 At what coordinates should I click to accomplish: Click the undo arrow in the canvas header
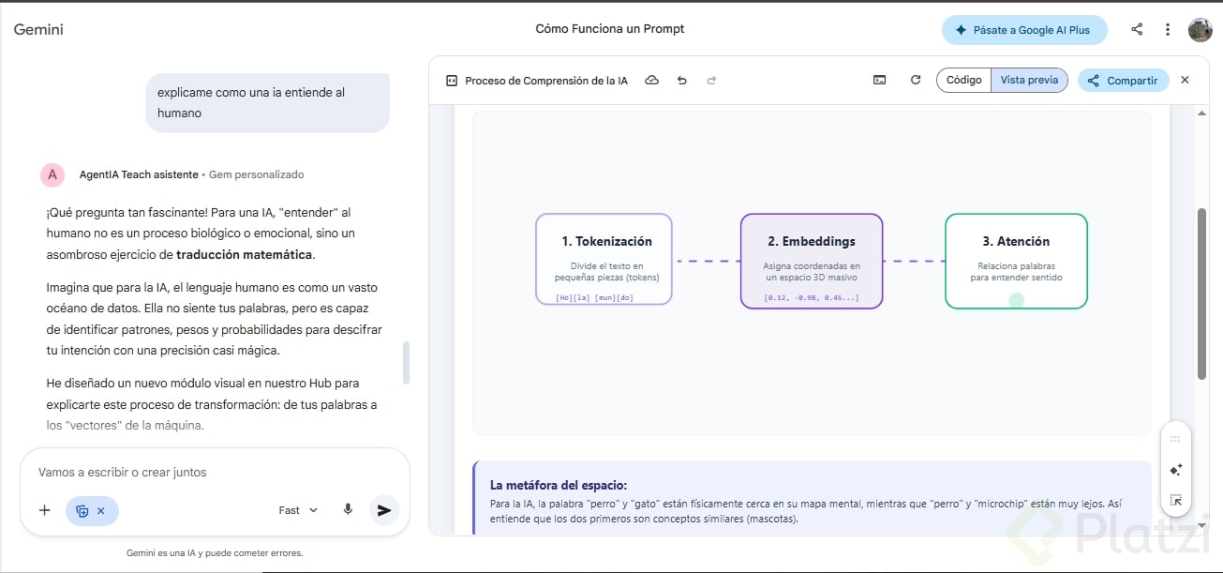(x=681, y=81)
